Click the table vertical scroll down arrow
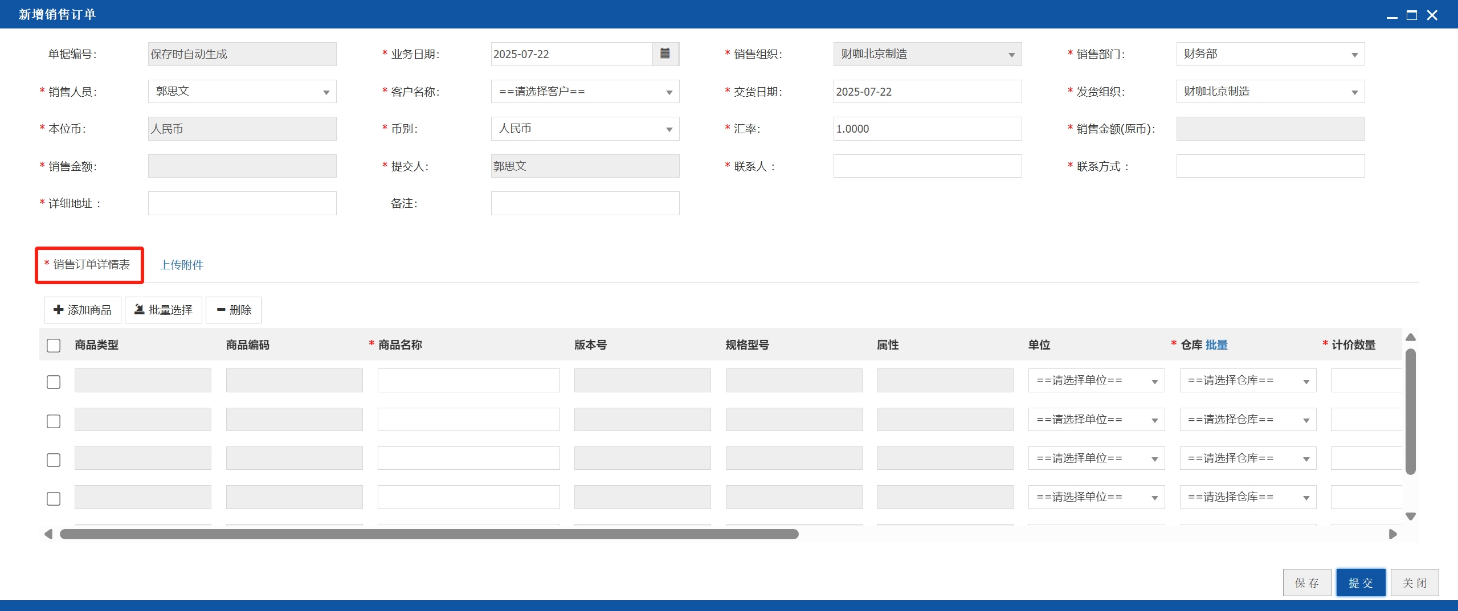Image resolution: width=1458 pixels, height=611 pixels. pyautogui.click(x=1411, y=516)
